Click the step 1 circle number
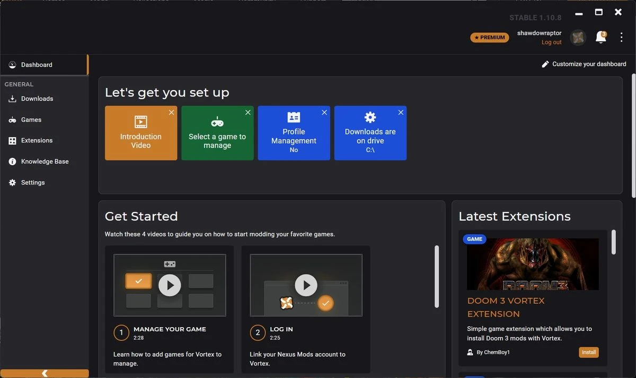636x378 pixels. point(121,332)
